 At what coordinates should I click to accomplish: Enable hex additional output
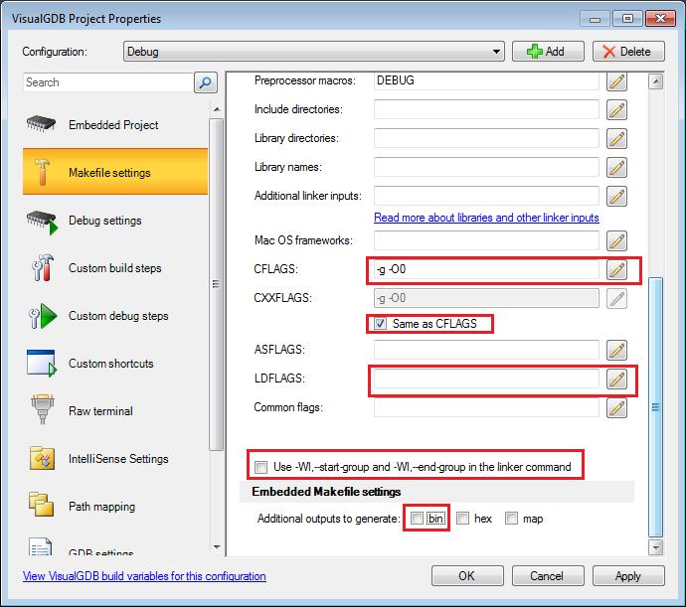coord(462,519)
